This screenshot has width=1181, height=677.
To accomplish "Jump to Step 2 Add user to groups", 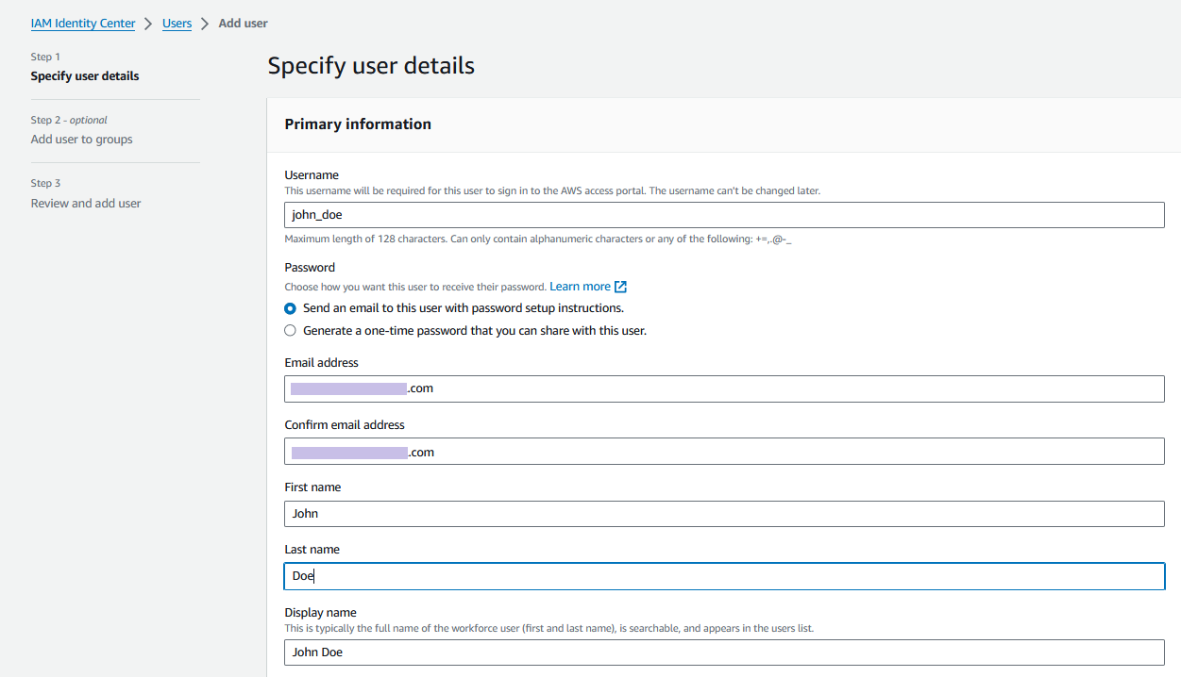I will click(81, 140).
